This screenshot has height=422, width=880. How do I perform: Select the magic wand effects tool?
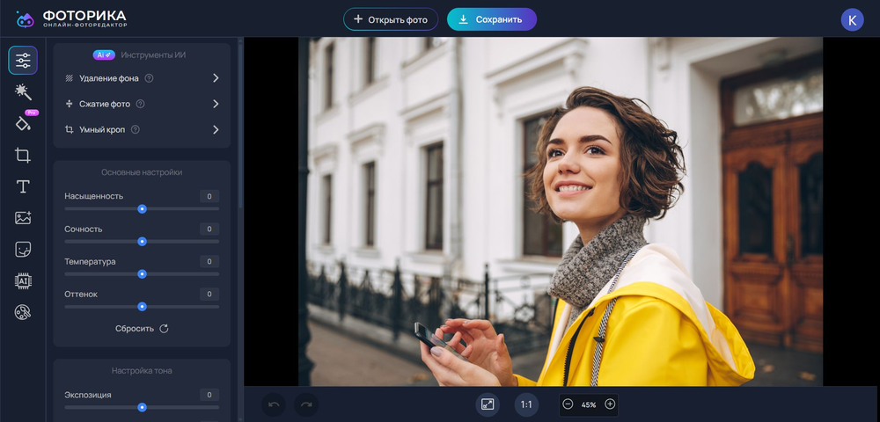point(23,91)
